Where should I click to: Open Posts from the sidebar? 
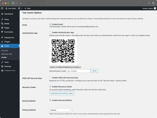pos(6,19)
